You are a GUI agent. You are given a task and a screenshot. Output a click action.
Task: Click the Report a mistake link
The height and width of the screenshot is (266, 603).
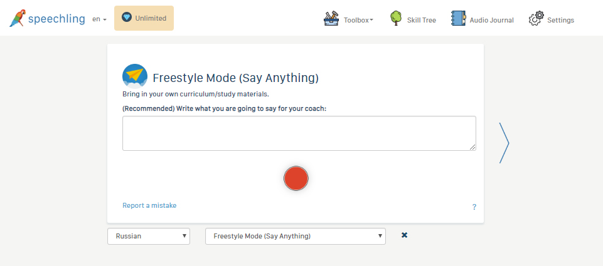[x=149, y=205]
